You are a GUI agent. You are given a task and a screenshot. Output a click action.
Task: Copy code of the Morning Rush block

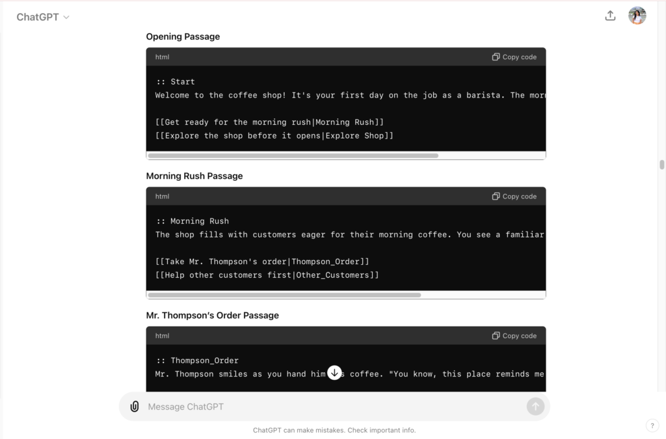click(514, 196)
